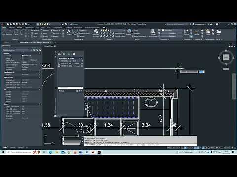
Task: Click the ViewCube top face
Action: coord(226,58)
